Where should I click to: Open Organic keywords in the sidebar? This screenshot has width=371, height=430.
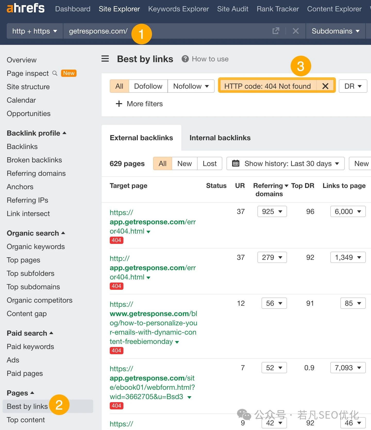pos(36,246)
